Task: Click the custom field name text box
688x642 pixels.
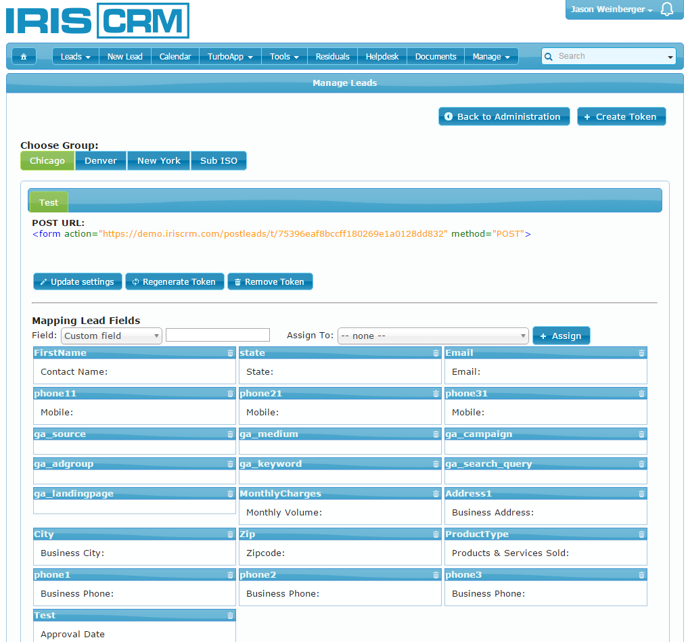Action: tap(218, 335)
